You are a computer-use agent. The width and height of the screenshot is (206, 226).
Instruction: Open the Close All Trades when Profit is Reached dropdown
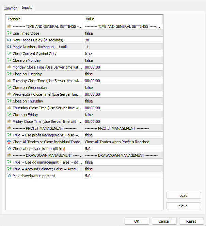click(123, 142)
